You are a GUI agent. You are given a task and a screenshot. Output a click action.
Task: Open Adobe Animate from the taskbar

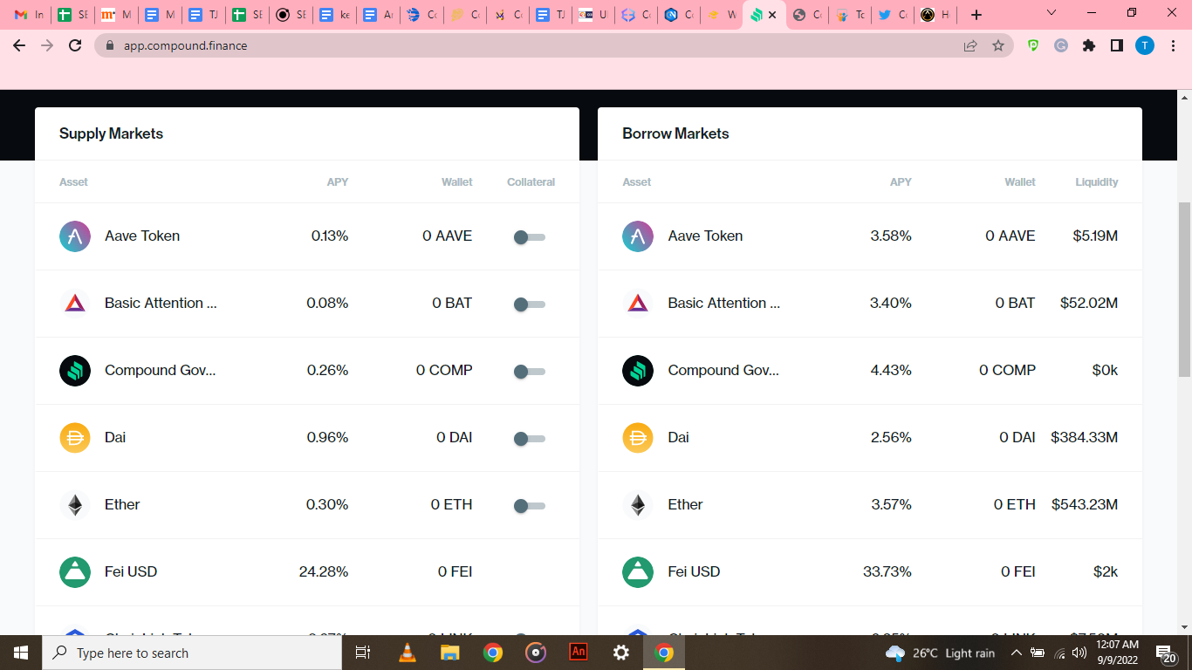point(579,653)
